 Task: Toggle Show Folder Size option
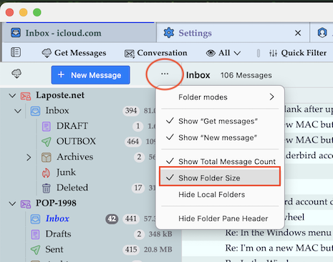click(220, 177)
